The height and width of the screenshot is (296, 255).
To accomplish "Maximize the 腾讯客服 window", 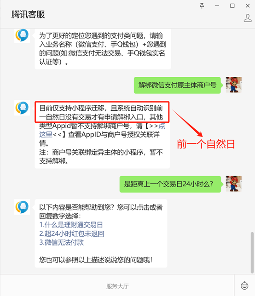I will 232,6.
